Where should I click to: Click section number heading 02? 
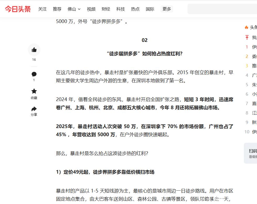[x=144, y=40]
